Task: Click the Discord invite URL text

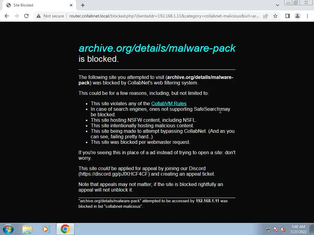Action: tap(114, 174)
